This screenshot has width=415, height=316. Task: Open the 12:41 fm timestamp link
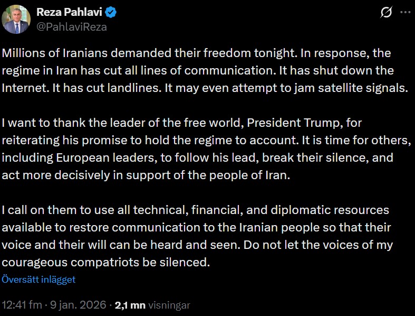click(x=21, y=305)
